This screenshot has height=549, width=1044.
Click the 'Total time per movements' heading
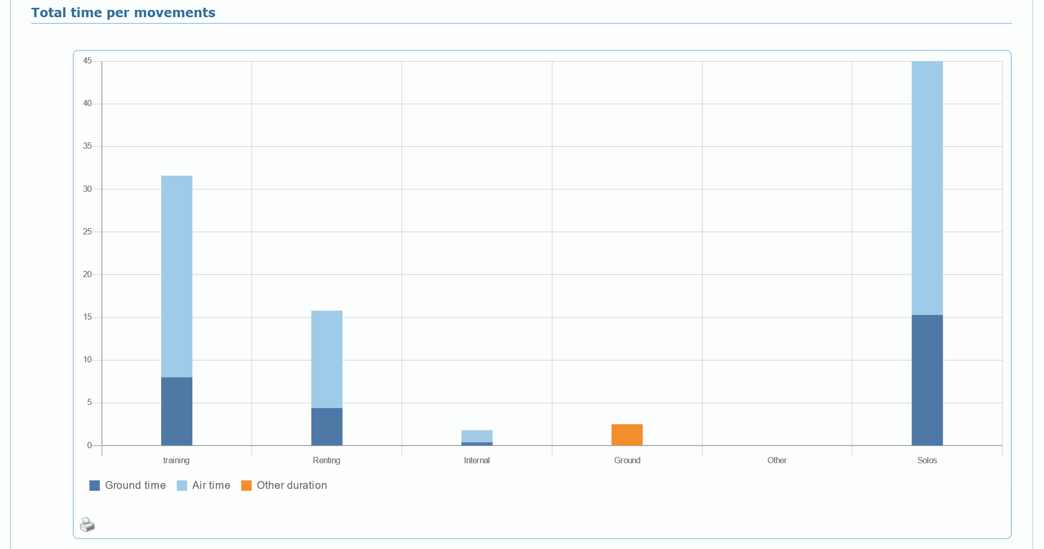[123, 12]
